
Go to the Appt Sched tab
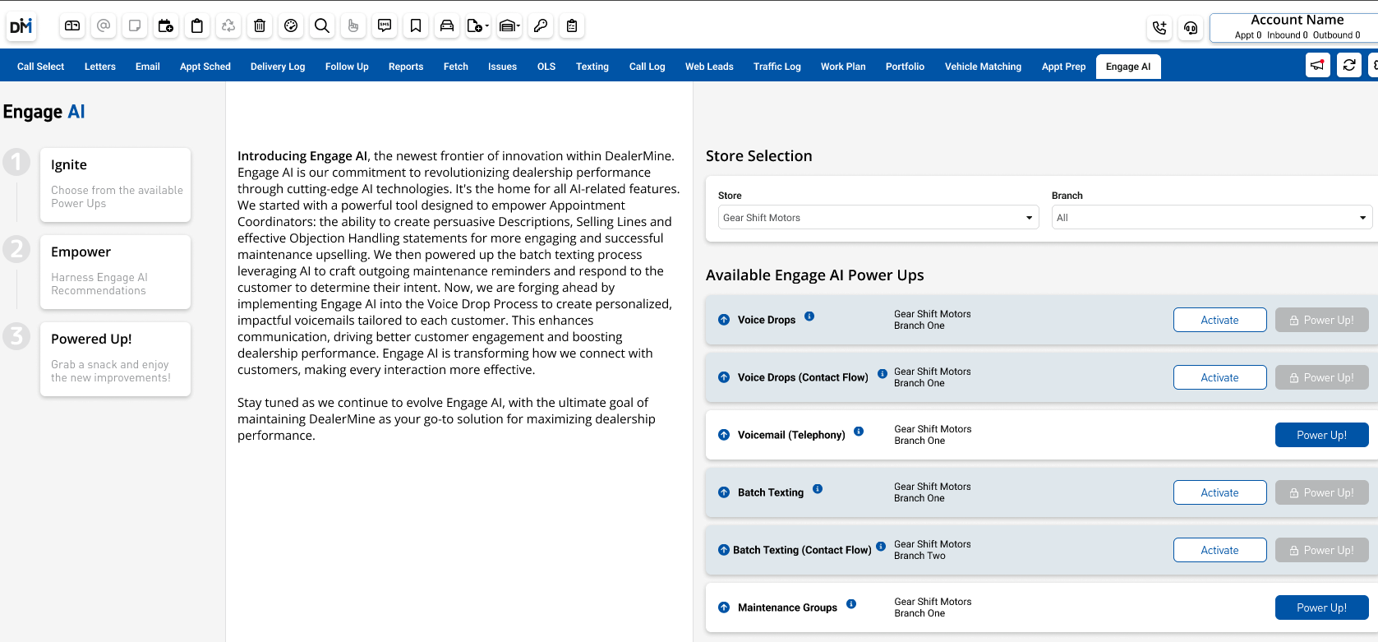(x=205, y=67)
